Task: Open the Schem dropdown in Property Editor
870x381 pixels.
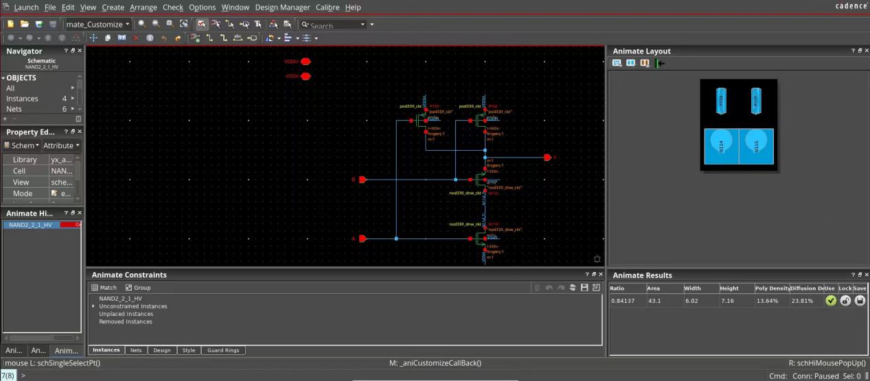Action: (22, 145)
